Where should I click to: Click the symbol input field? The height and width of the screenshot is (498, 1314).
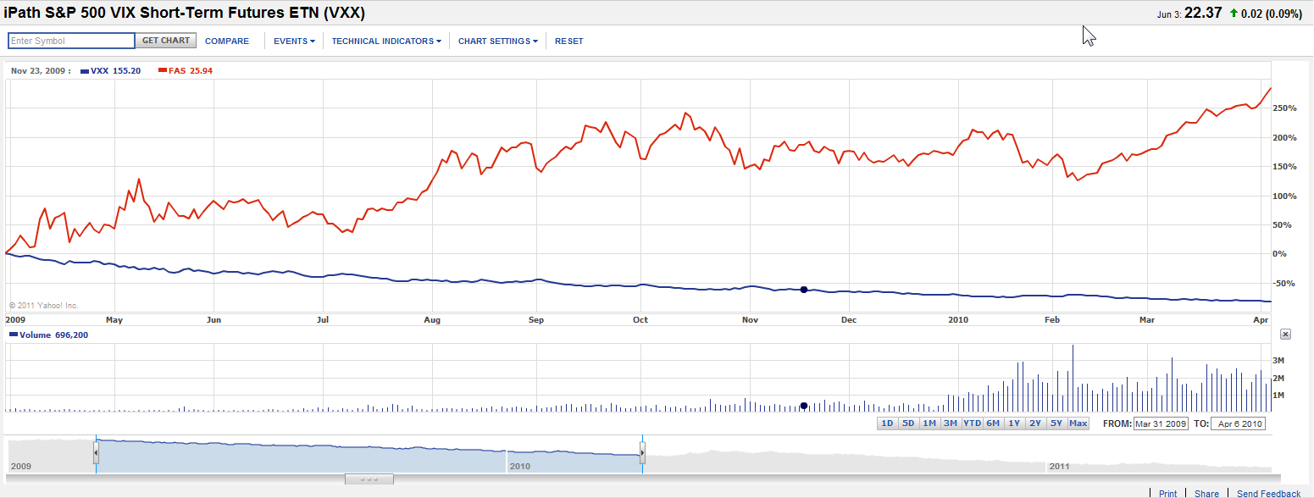[71, 41]
